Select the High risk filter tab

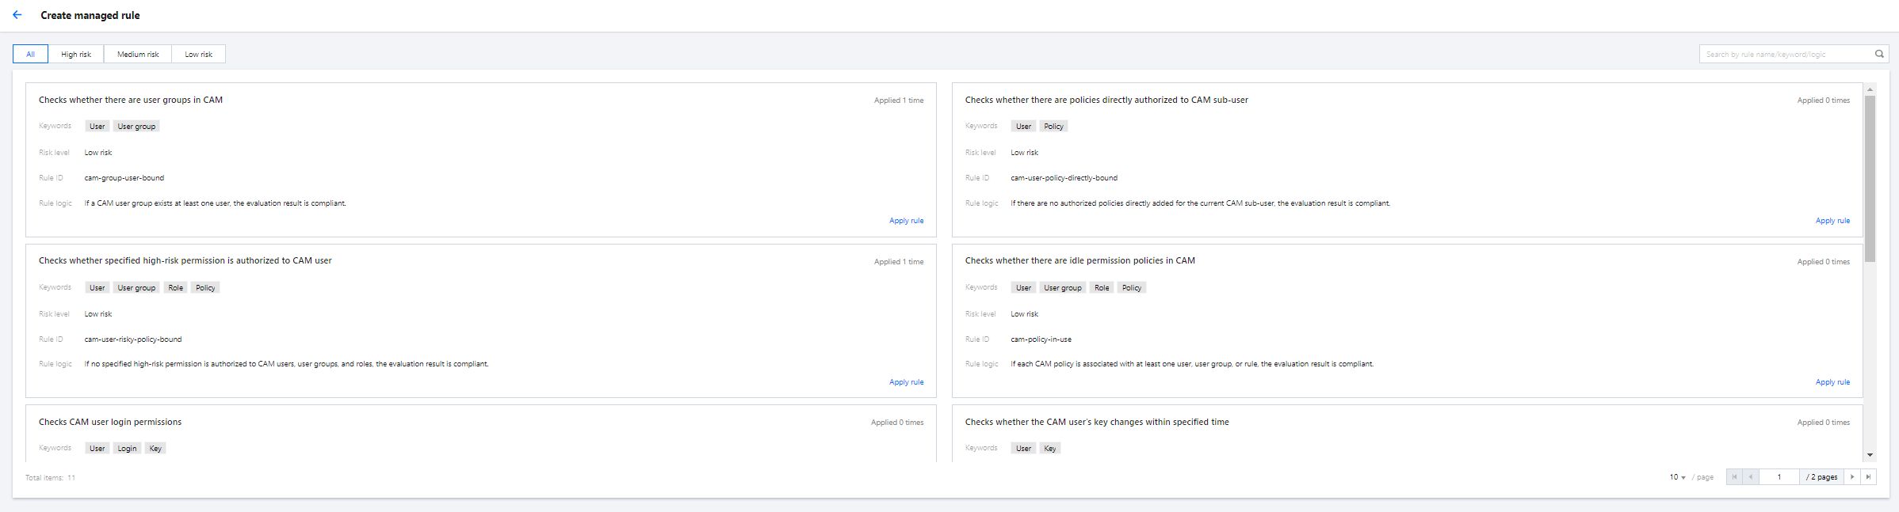click(x=76, y=54)
